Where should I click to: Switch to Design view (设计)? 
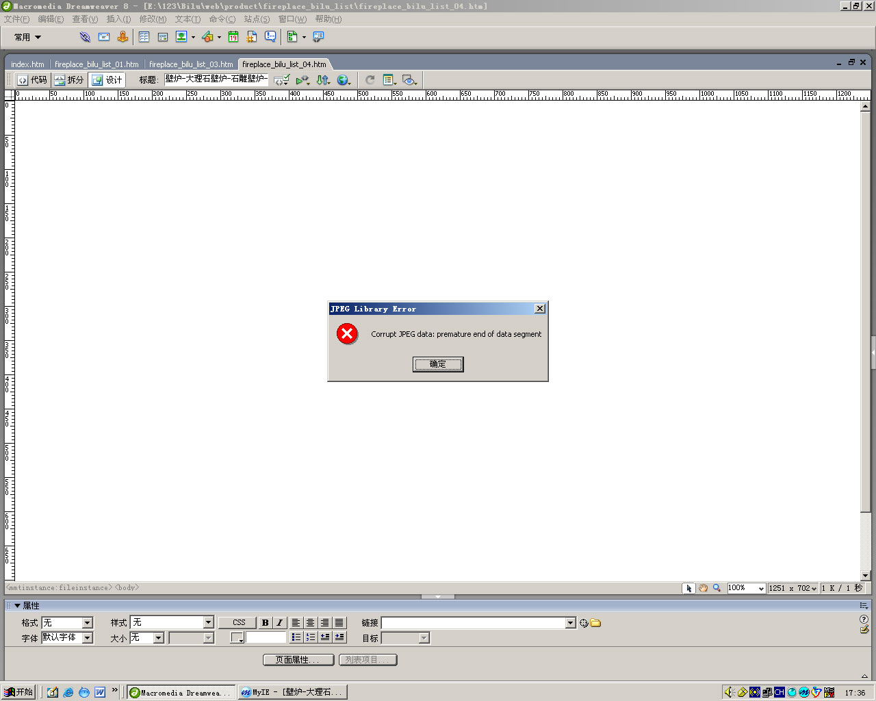pyautogui.click(x=106, y=80)
